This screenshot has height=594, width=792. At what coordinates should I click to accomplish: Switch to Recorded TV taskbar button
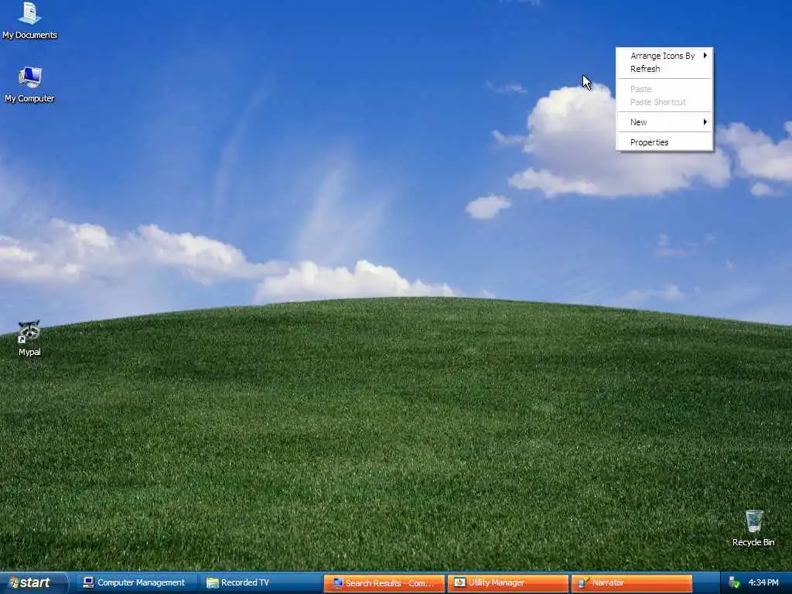pos(259,583)
